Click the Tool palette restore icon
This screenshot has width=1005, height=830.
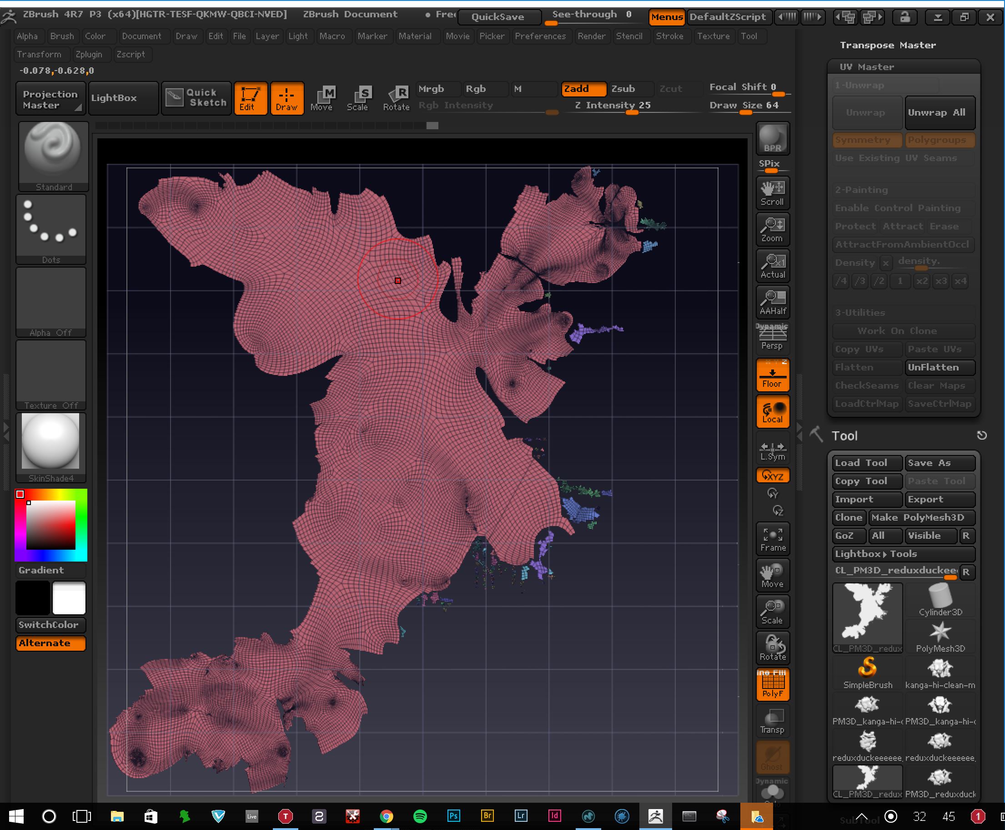(982, 435)
